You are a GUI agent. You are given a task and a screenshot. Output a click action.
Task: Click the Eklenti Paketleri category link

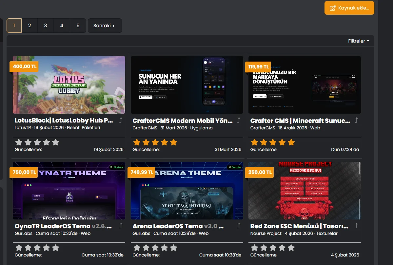coord(84,127)
